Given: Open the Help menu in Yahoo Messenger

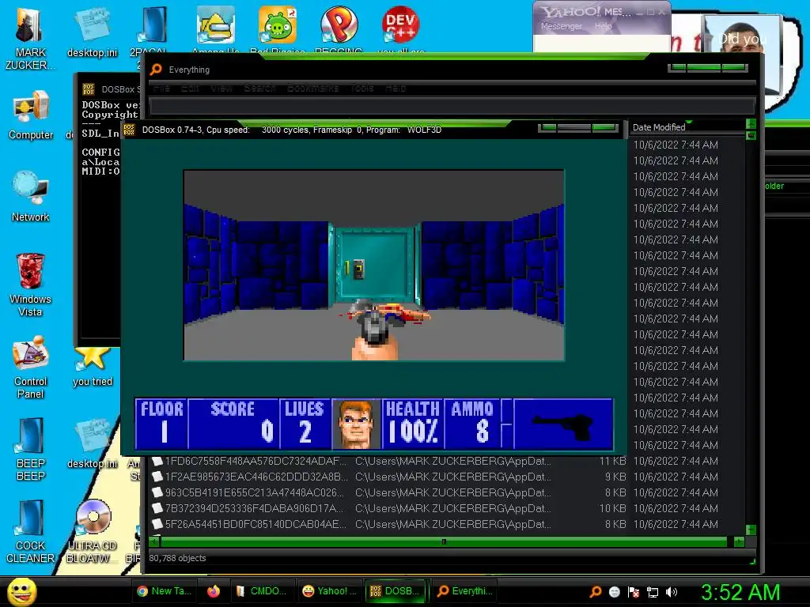Looking at the screenshot, I should 603,26.
